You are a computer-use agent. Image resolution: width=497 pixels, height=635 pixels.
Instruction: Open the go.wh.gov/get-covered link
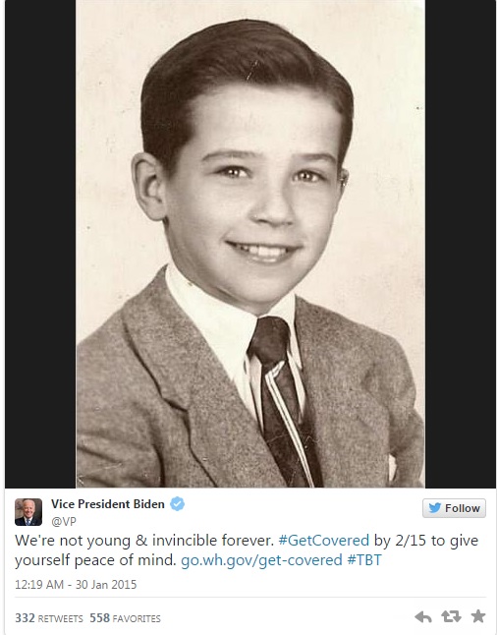261,560
